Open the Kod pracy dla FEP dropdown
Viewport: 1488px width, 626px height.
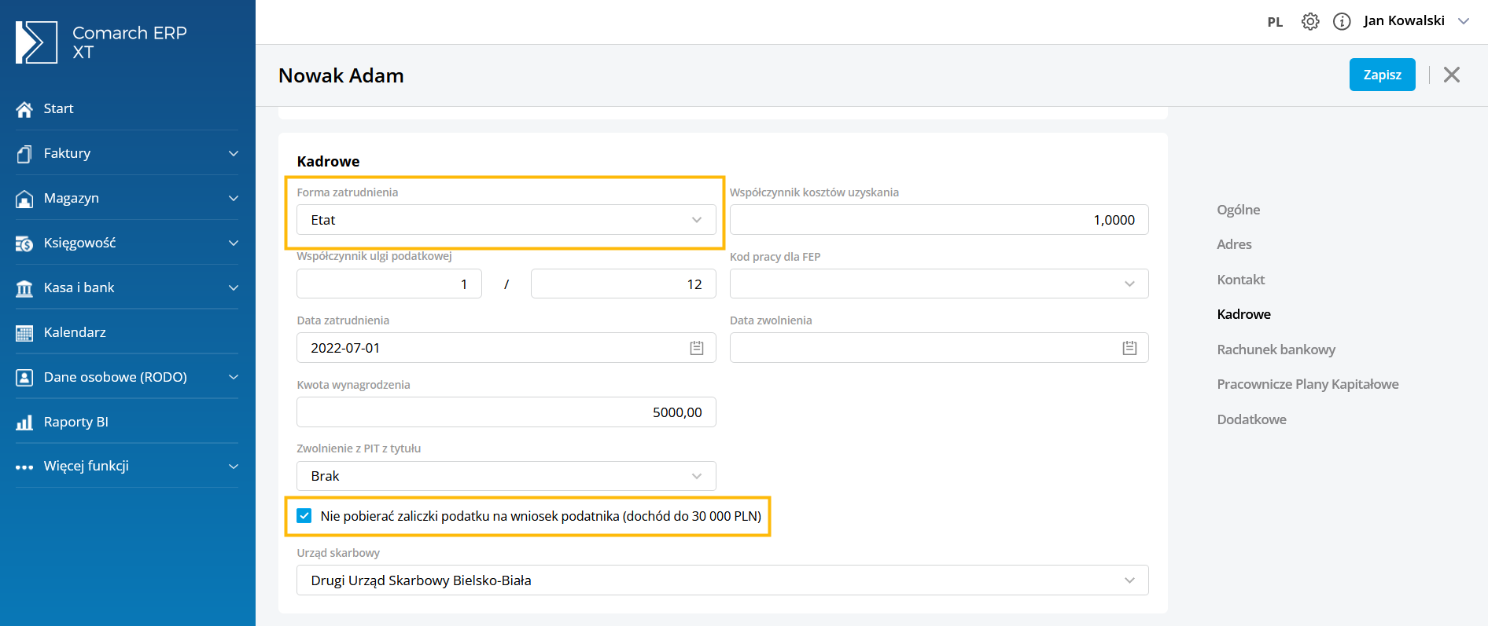938,284
